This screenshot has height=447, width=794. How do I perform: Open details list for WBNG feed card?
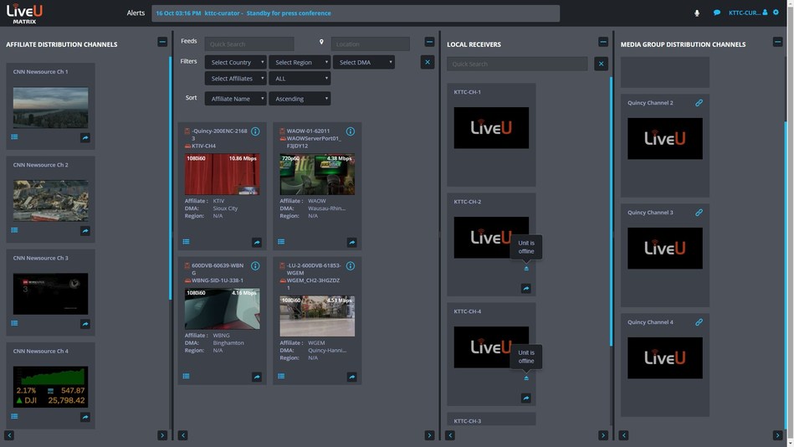coord(187,376)
